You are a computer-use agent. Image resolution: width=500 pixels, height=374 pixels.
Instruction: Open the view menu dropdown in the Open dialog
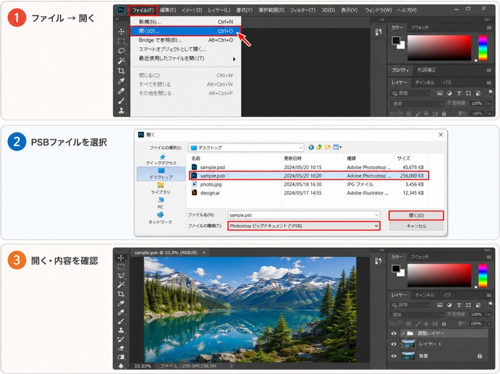point(337,147)
